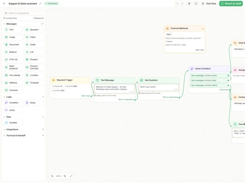Select the Carousel component
Screen dimensions: 245x183
tap(13, 90)
